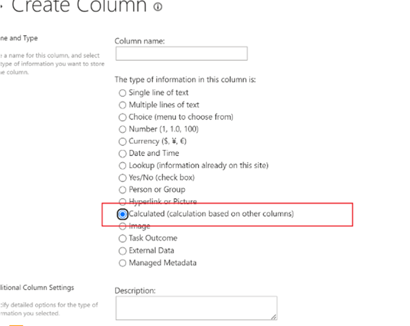Click the info icon beside Create Column
The height and width of the screenshot is (326, 410).
click(x=158, y=6)
